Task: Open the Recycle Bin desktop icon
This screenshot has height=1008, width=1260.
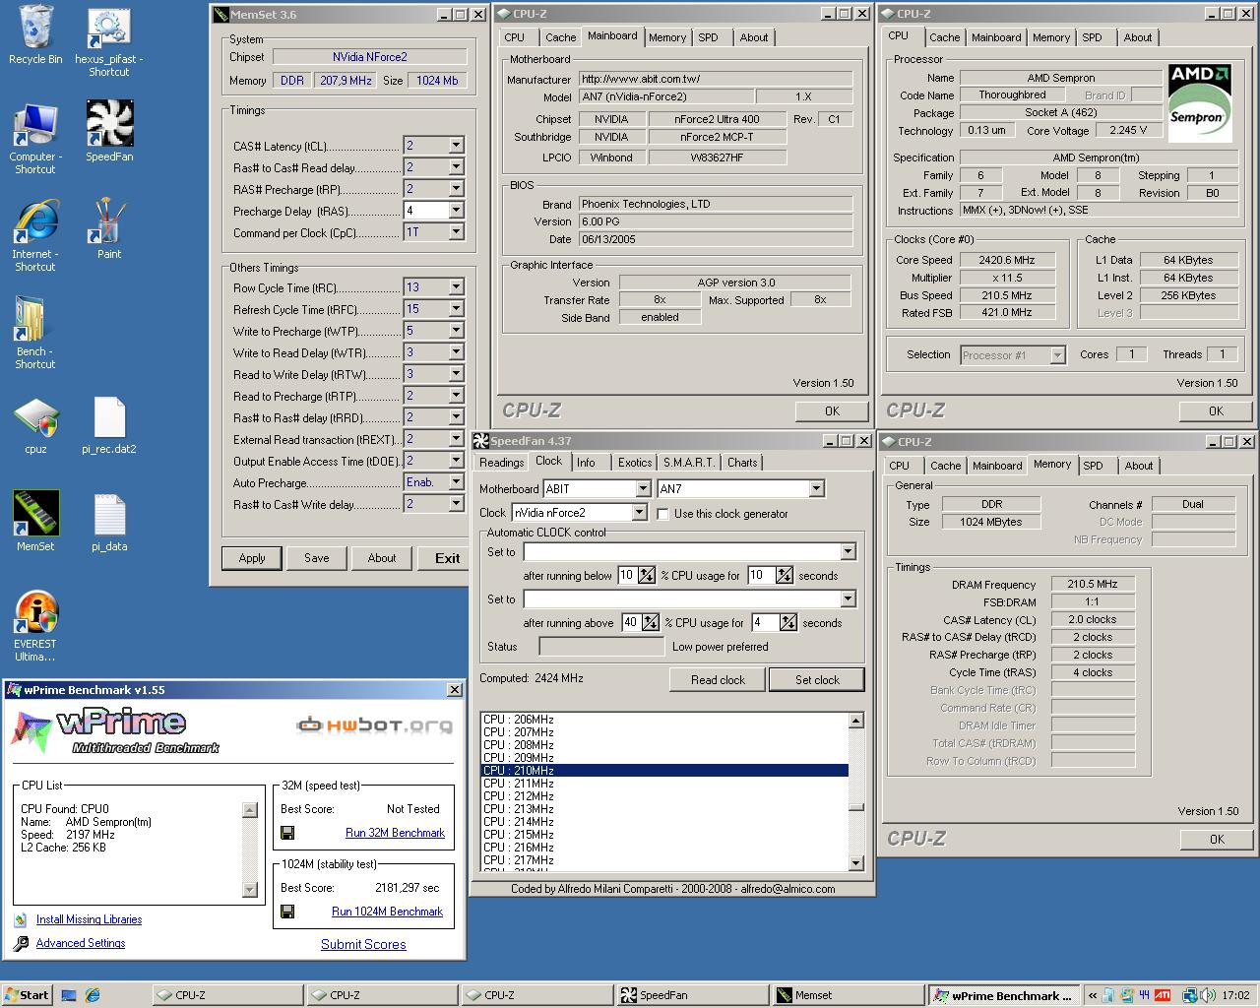Action: (35, 29)
